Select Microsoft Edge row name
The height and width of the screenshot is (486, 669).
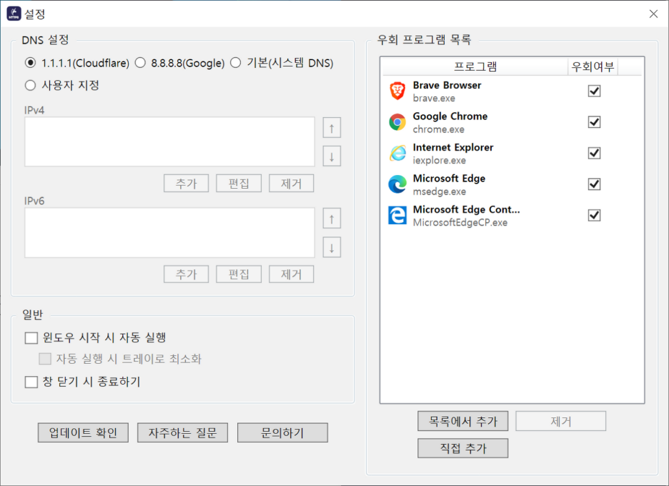point(449,179)
